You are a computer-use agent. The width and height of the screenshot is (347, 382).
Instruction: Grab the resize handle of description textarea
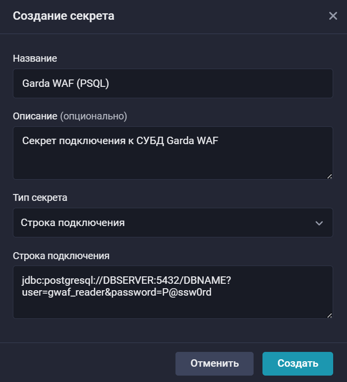click(x=329, y=176)
